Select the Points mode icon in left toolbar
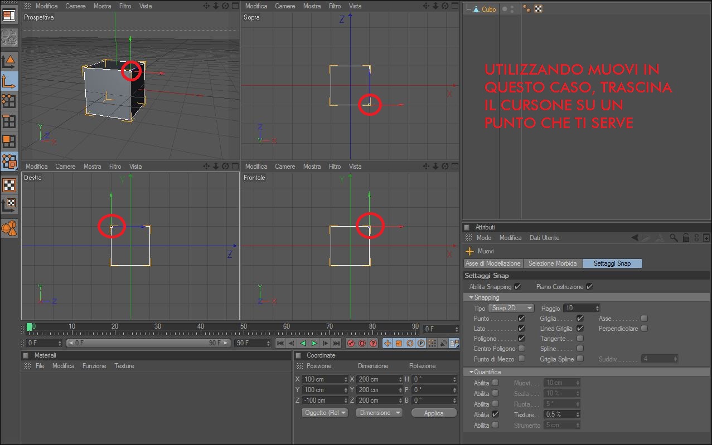712x445 pixels. tap(9, 101)
